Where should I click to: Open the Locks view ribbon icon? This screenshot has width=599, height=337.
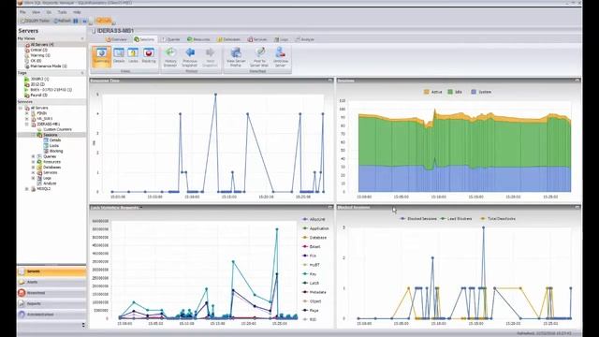(133, 55)
